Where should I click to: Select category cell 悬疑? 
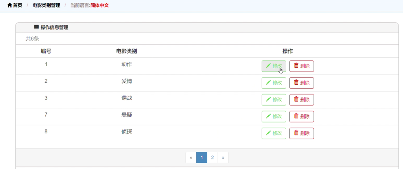pos(127,115)
